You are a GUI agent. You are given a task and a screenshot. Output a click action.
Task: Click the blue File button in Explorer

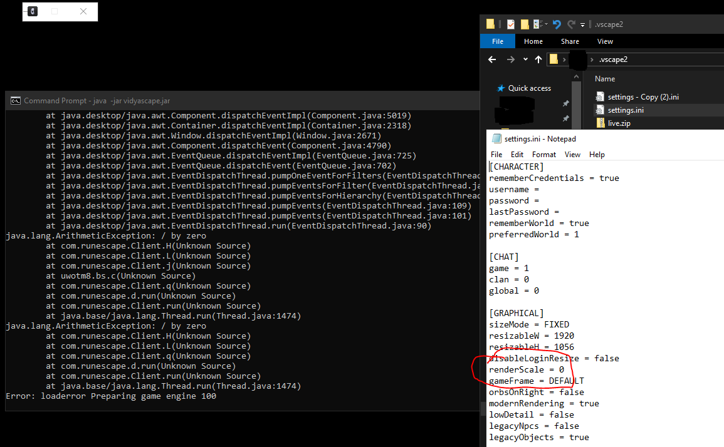498,41
